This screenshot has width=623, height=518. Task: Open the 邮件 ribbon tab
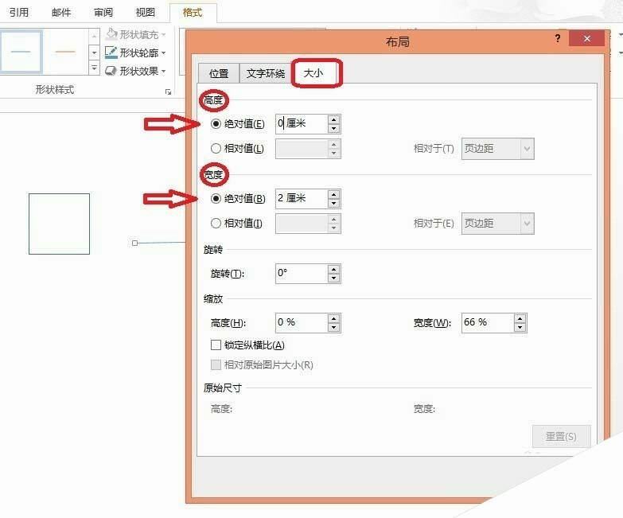(x=61, y=13)
